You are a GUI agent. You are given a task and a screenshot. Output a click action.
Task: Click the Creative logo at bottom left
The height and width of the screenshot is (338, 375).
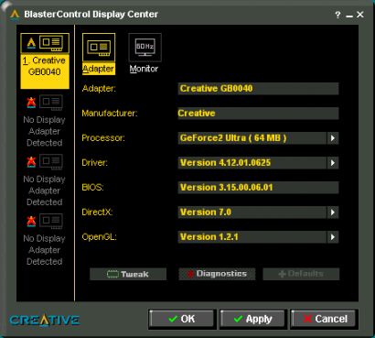(x=45, y=320)
